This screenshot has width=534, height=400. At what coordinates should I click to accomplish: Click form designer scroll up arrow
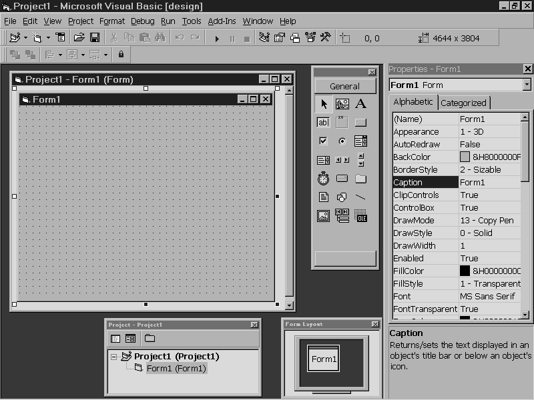pyautogui.click(x=289, y=90)
